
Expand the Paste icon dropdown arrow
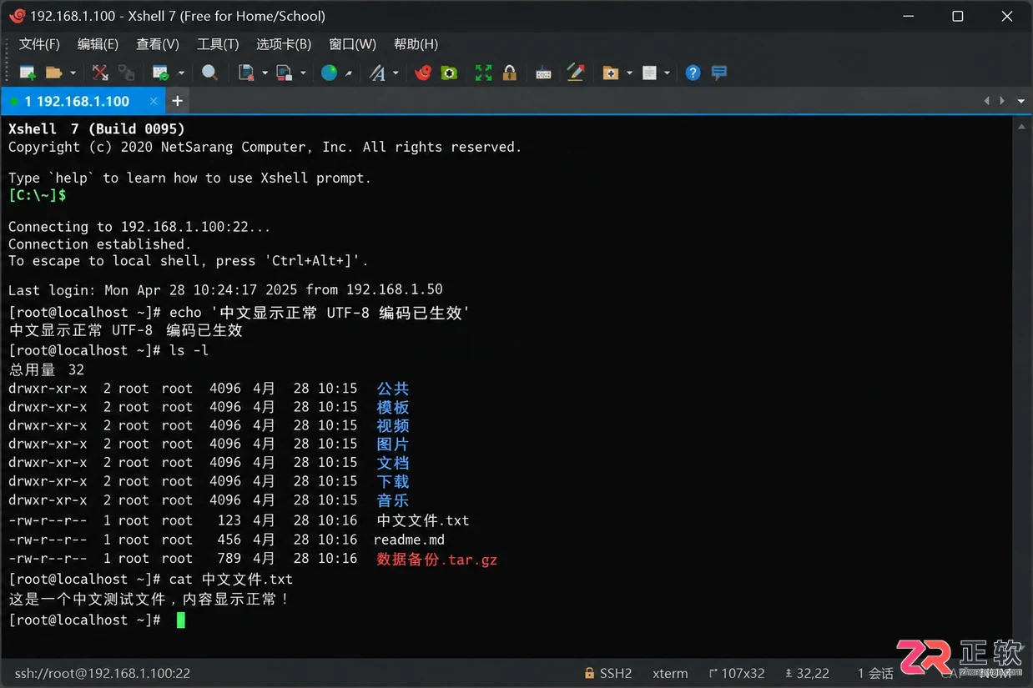[303, 73]
